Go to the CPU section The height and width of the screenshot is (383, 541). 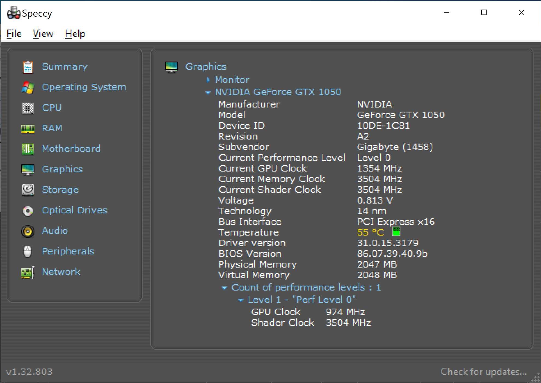(52, 108)
